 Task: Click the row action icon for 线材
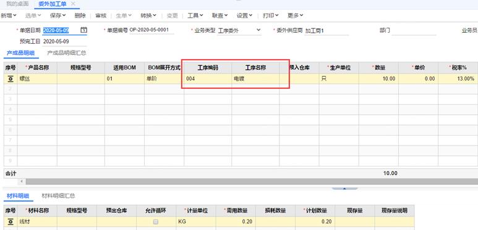coord(11,222)
